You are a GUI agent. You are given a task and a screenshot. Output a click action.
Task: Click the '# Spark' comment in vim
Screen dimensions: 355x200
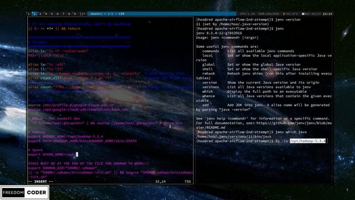coord(35,150)
